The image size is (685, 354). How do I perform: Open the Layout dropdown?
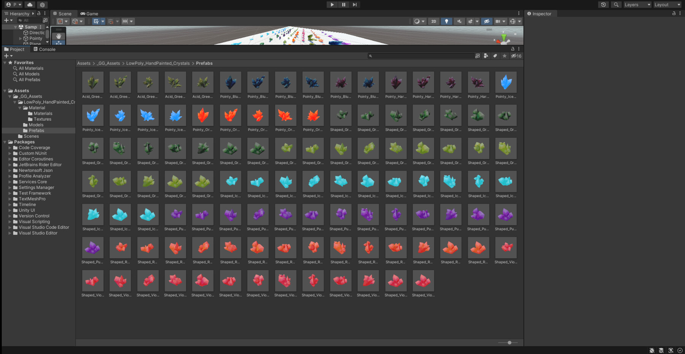point(667,4)
